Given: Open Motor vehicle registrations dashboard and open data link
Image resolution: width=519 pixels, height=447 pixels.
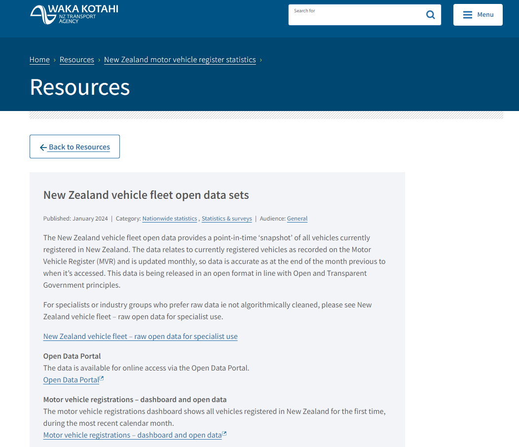Looking at the screenshot, I should tap(132, 435).
